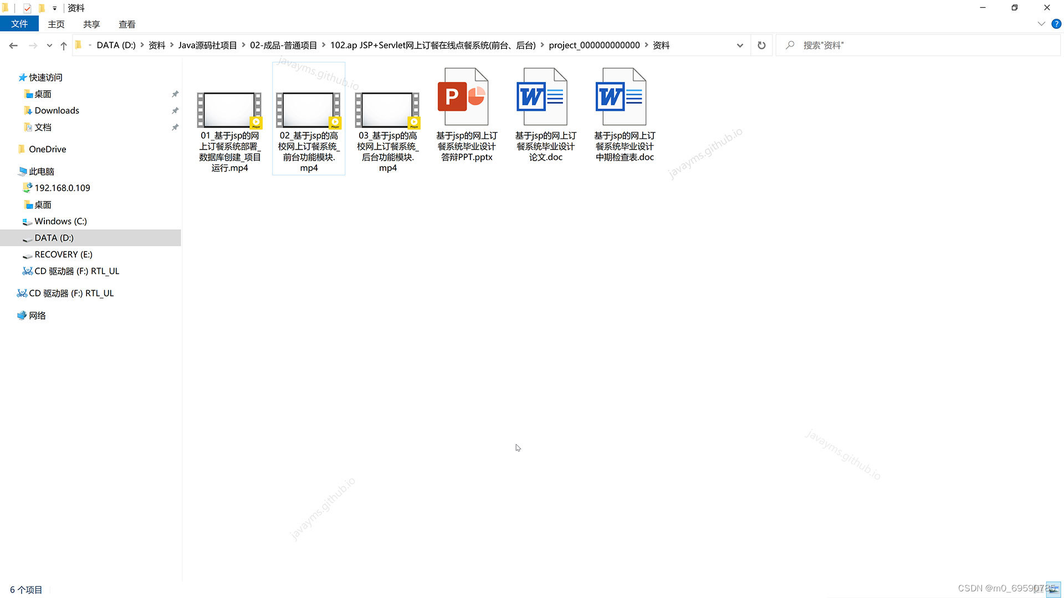Image resolution: width=1064 pixels, height=598 pixels.
Task: Open the Help question mark icon
Action: [1056, 24]
